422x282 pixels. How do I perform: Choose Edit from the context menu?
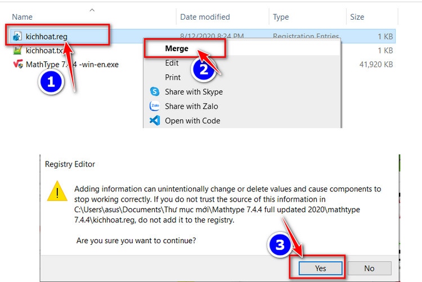point(172,63)
